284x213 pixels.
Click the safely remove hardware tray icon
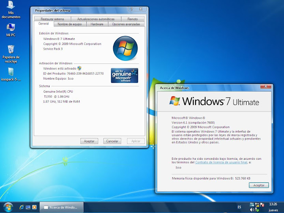257,210
